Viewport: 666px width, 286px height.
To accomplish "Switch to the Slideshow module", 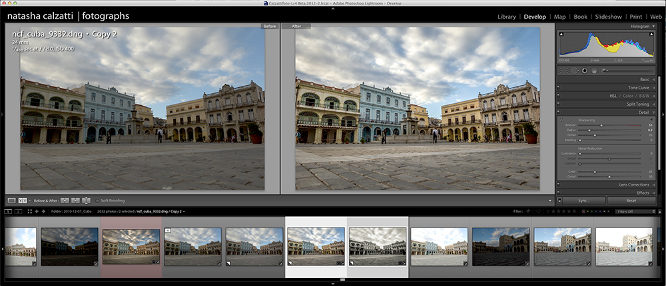I will click(608, 17).
